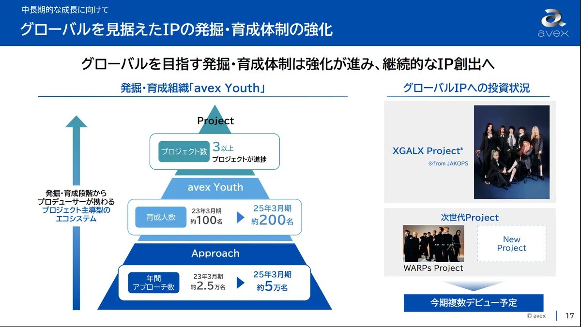The width and height of the screenshot is (581, 327).
Task: Click the 約200名 value for 25年3月期
Action: tap(273, 221)
